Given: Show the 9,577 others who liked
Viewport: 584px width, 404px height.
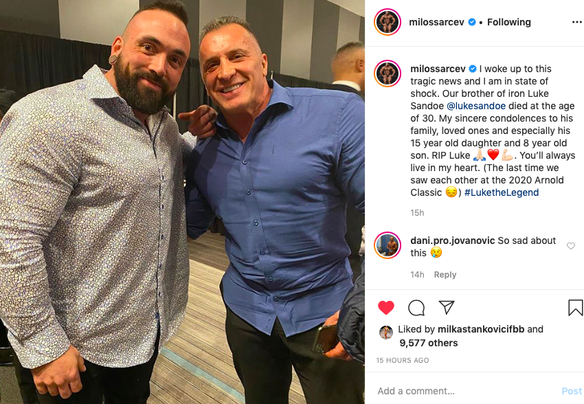Looking at the screenshot, I should 428,343.
